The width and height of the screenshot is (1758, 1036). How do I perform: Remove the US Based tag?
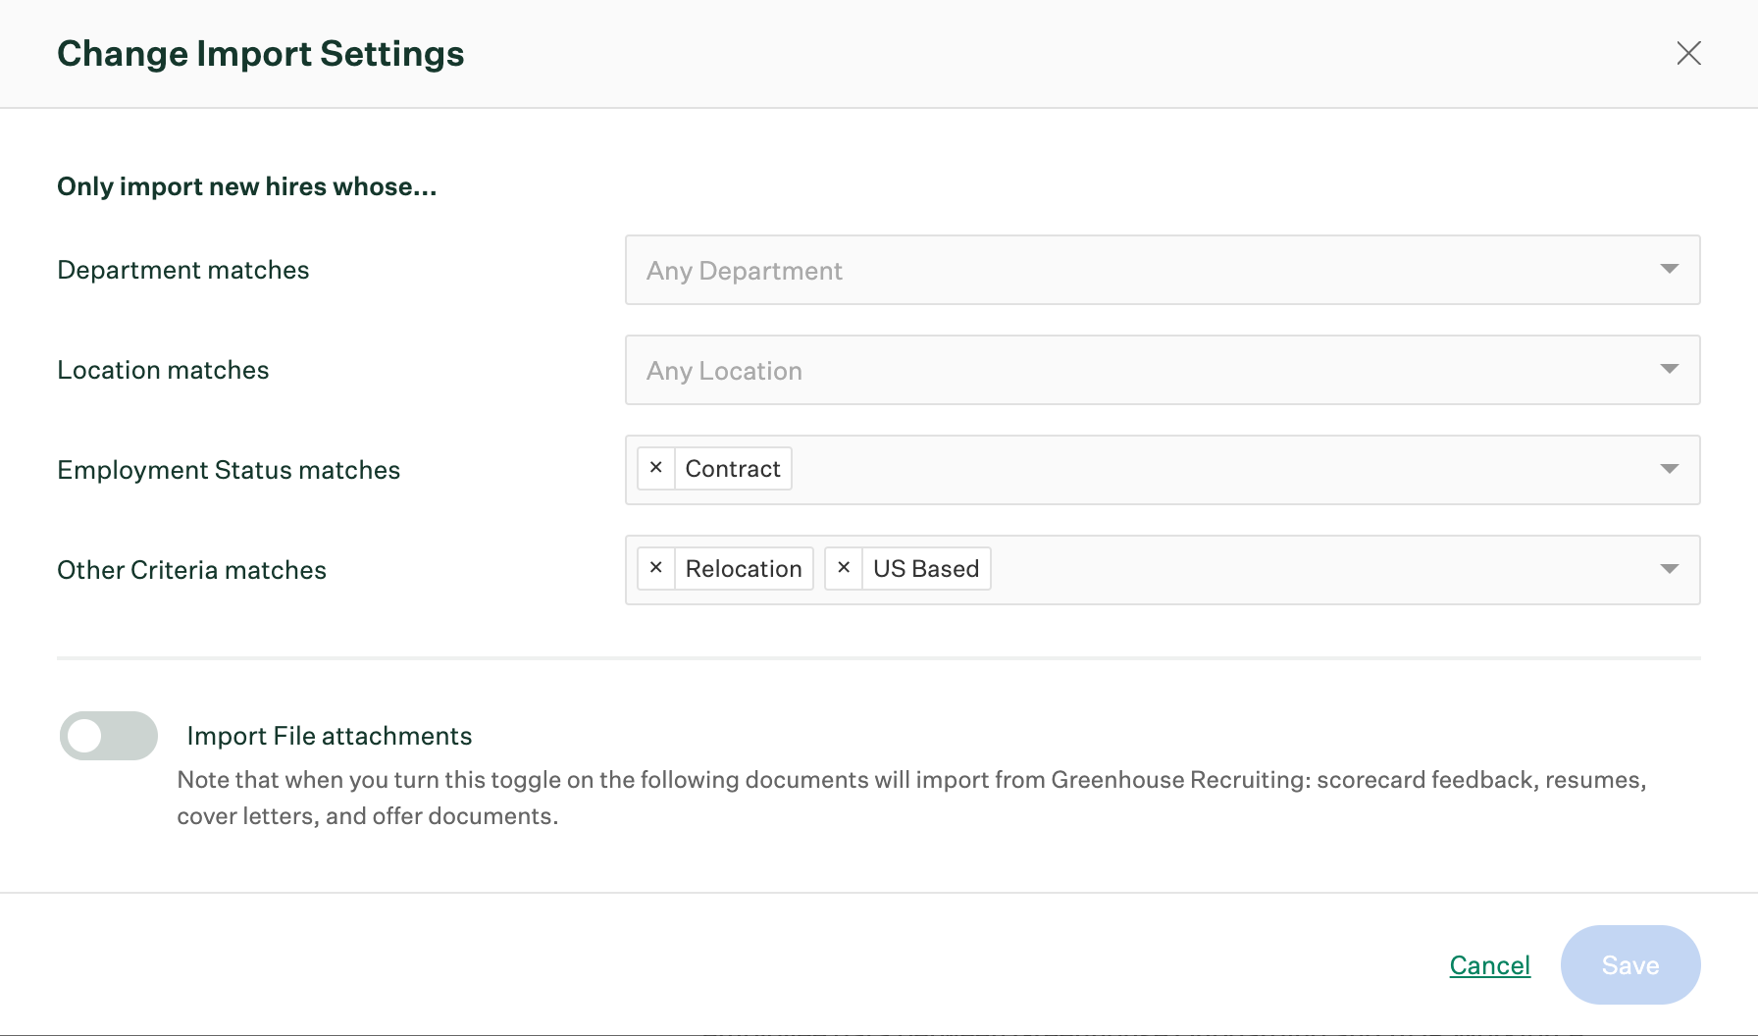(844, 568)
